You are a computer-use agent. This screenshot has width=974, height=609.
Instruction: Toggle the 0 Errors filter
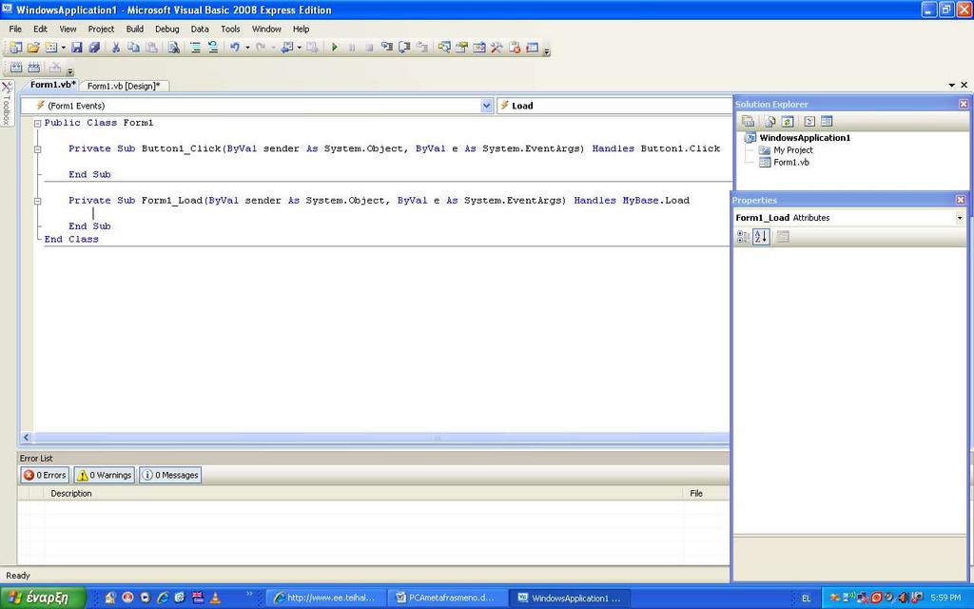click(45, 476)
